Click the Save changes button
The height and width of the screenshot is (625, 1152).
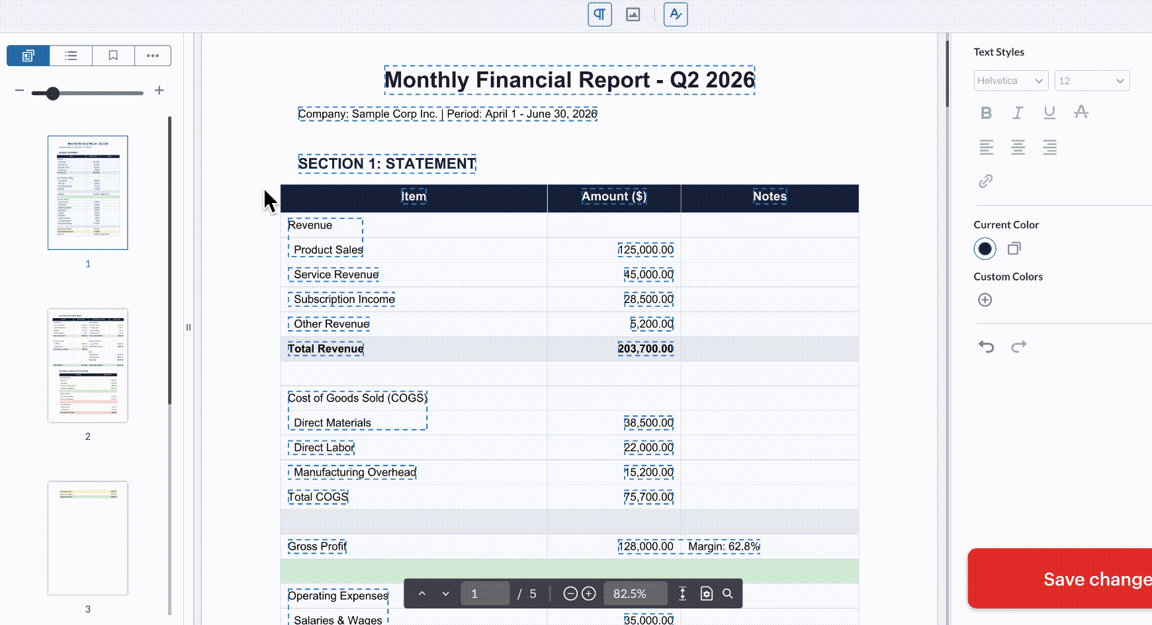click(1060, 579)
